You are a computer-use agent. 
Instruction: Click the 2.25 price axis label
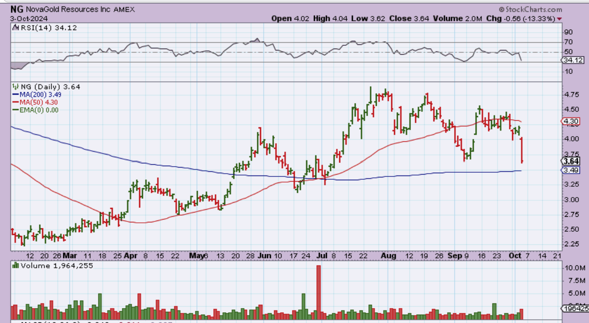click(x=572, y=244)
